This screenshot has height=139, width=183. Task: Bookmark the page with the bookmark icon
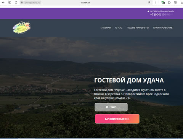point(149,2)
